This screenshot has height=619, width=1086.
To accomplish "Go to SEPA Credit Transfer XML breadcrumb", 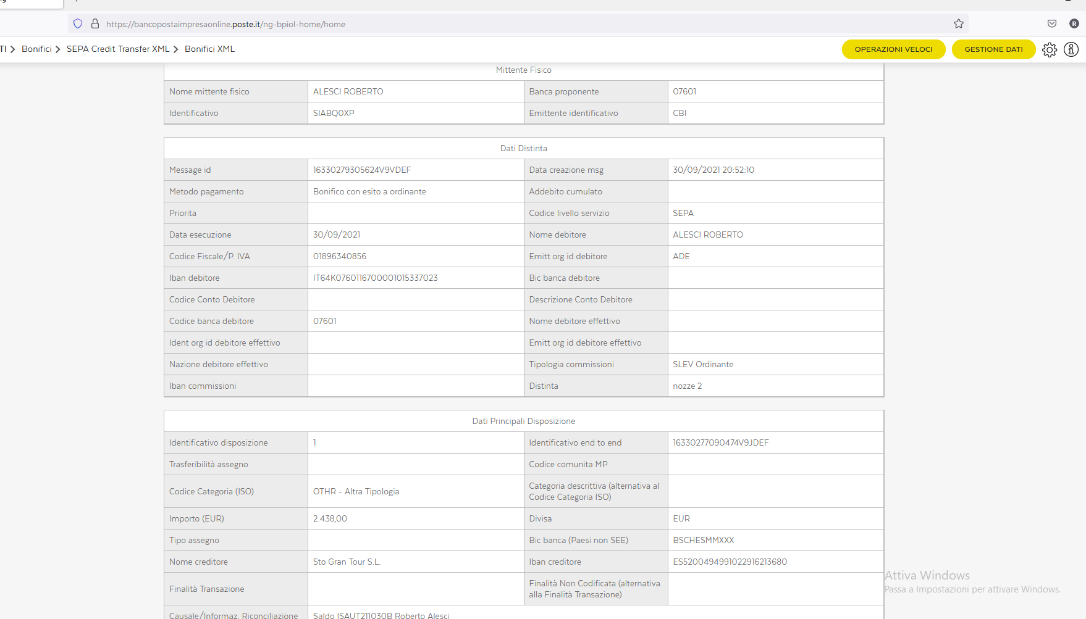I will coord(117,49).
